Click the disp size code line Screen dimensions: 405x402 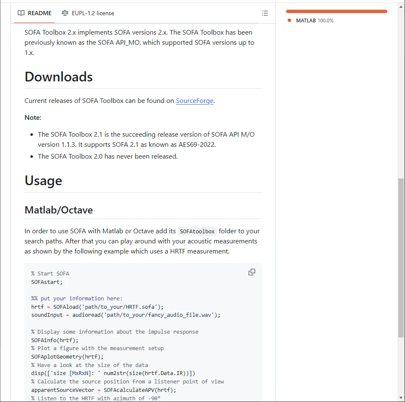[x=113, y=373]
